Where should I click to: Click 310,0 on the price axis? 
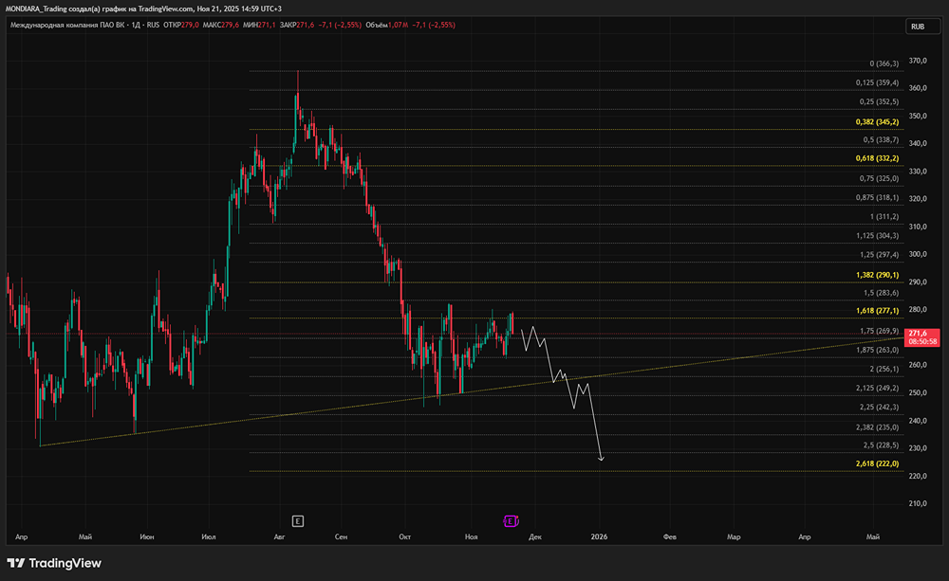[918, 227]
